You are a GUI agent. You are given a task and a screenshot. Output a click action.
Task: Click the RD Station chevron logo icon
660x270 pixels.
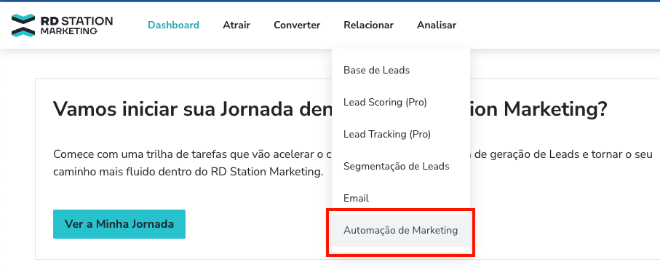point(23,25)
